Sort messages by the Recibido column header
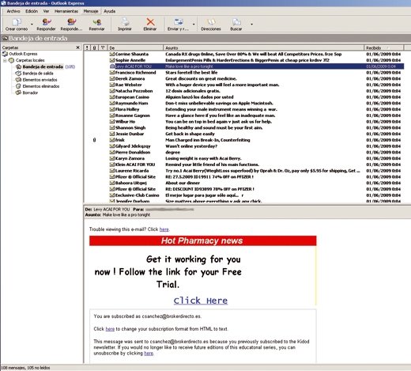 (x=383, y=47)
